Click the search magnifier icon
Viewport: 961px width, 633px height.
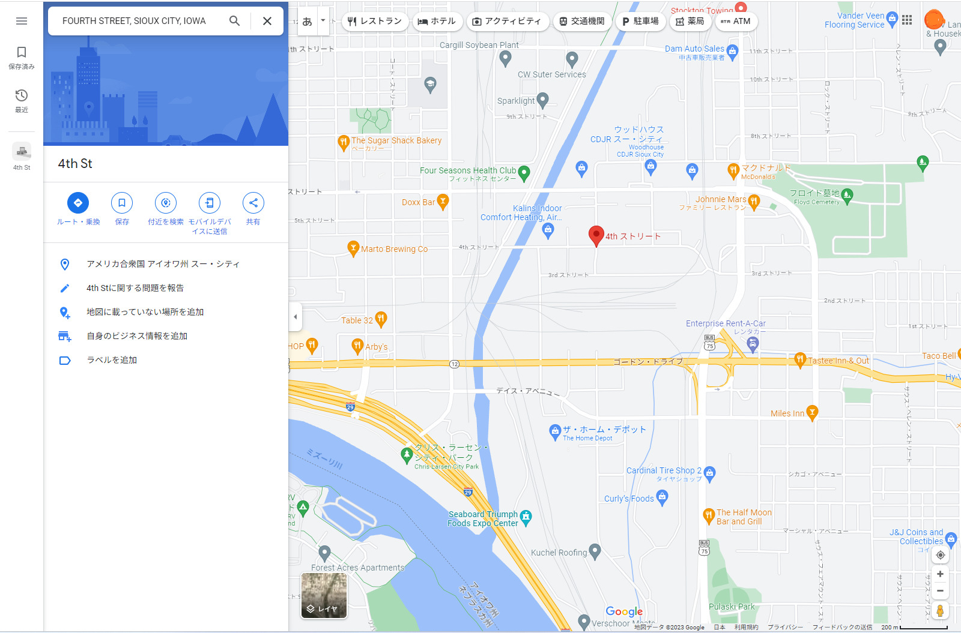[235, 21]
